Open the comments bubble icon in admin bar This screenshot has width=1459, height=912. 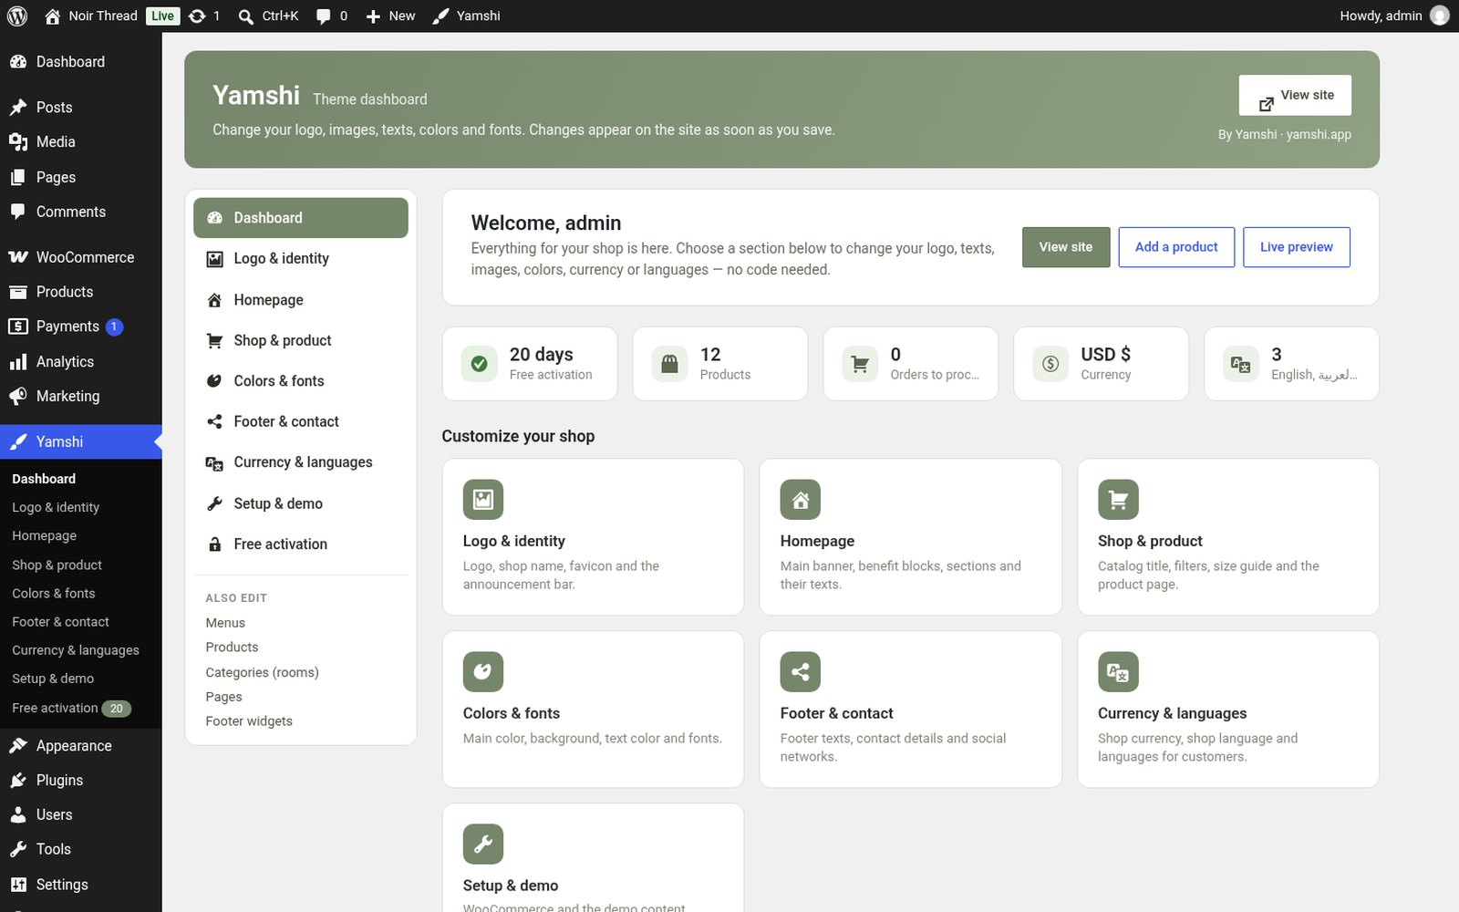point(323,16)
